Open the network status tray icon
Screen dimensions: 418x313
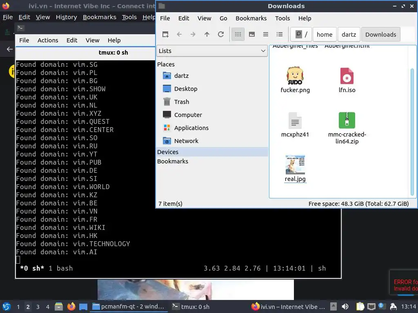pos(371,306)
